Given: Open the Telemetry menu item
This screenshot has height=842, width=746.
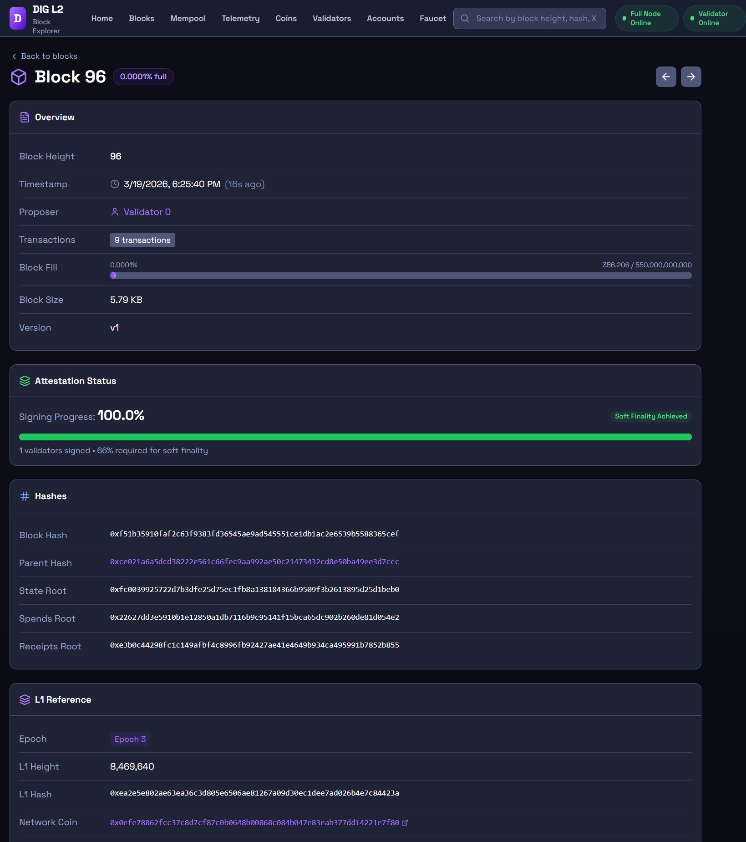Looking at the screenshot, I should click(x=240, y=18).
